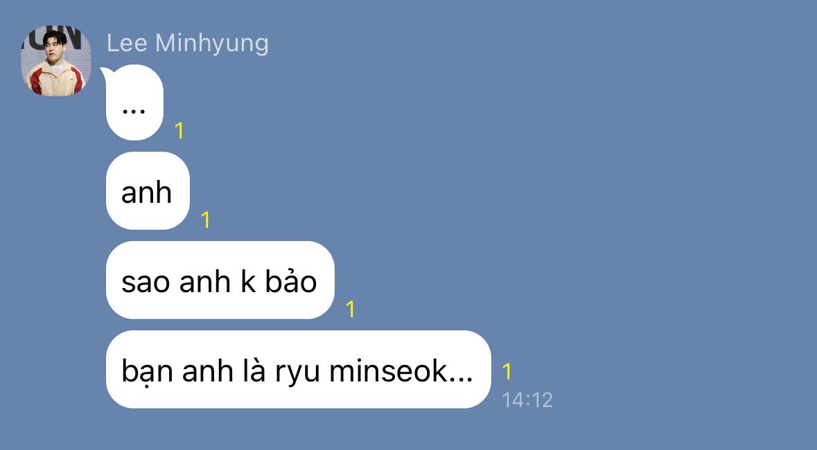The height and width of the screenshot is (450, 817).
Task: Click the word "Lee" in the sender name
Action: pos(127,43)
